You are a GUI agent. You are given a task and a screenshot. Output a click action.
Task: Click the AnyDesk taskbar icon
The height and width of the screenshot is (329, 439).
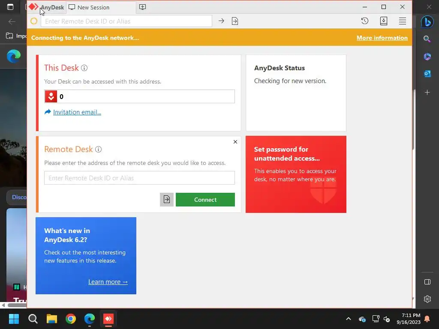click(108, 319)
